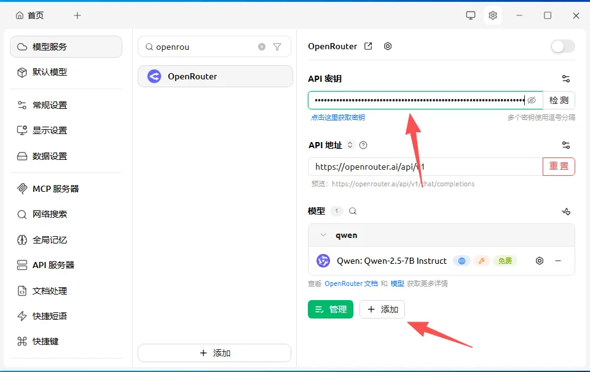The height and width of the screenshot is (372, 590).
Task: Open OpenRouter provider settings gear icon
Action: pyautogui.click(x=388, y=46)
